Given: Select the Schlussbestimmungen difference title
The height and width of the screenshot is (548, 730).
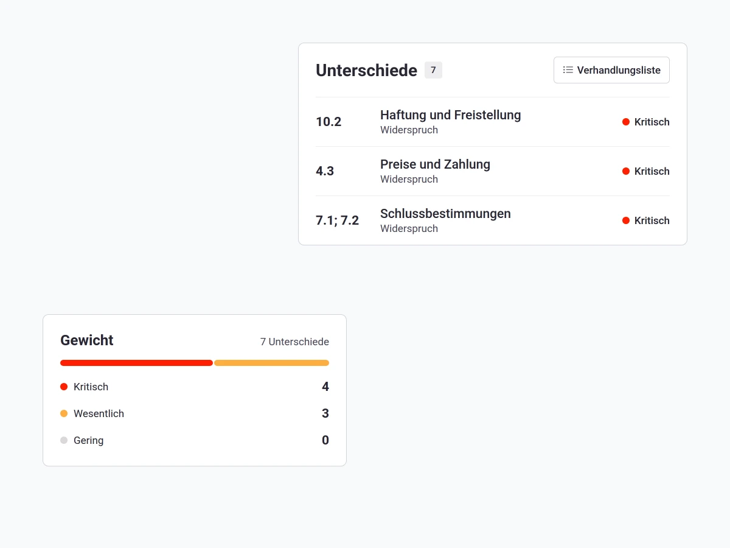Looking at the screenshot, I should tap(445, 214).
